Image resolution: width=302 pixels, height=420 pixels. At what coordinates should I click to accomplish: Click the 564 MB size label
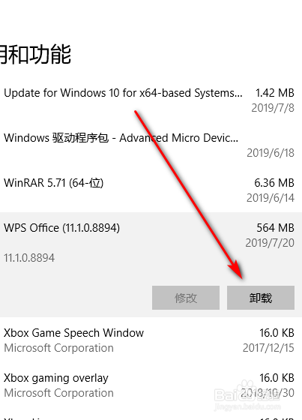275,228
